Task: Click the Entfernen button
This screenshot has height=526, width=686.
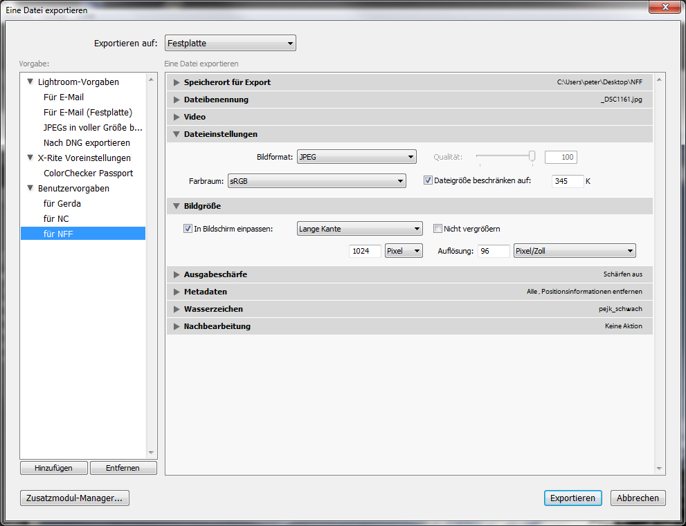Action: pos(123,468)
